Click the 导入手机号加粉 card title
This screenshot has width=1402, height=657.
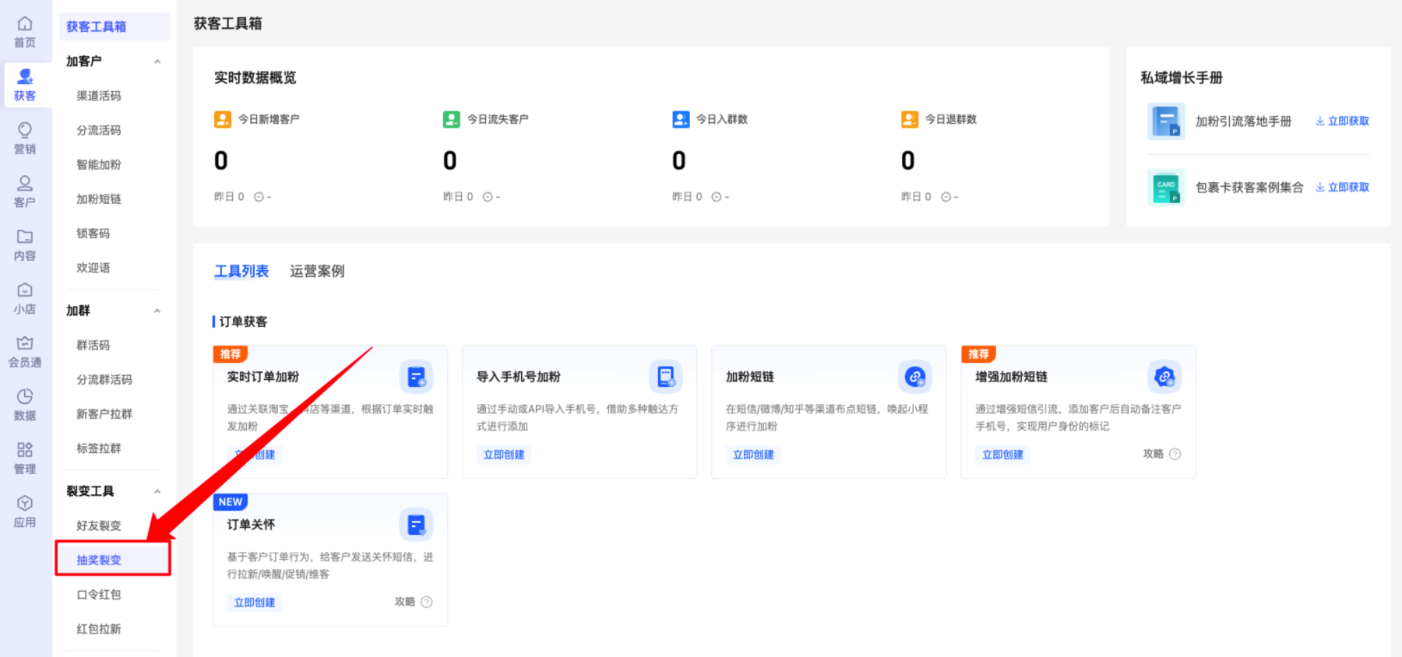(519, 377)
